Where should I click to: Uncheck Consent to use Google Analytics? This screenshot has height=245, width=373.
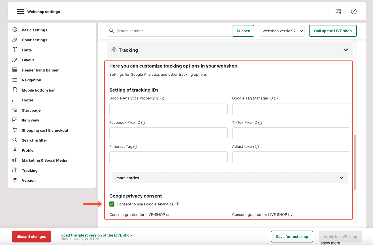[112, 204]
